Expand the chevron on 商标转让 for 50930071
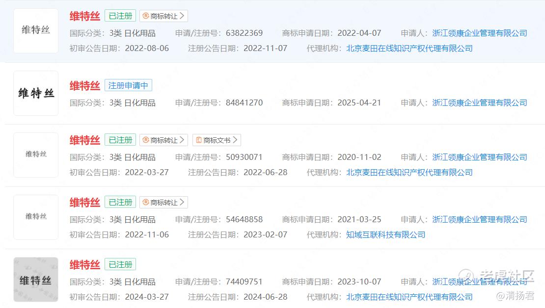545x308 pixels. 182,140
